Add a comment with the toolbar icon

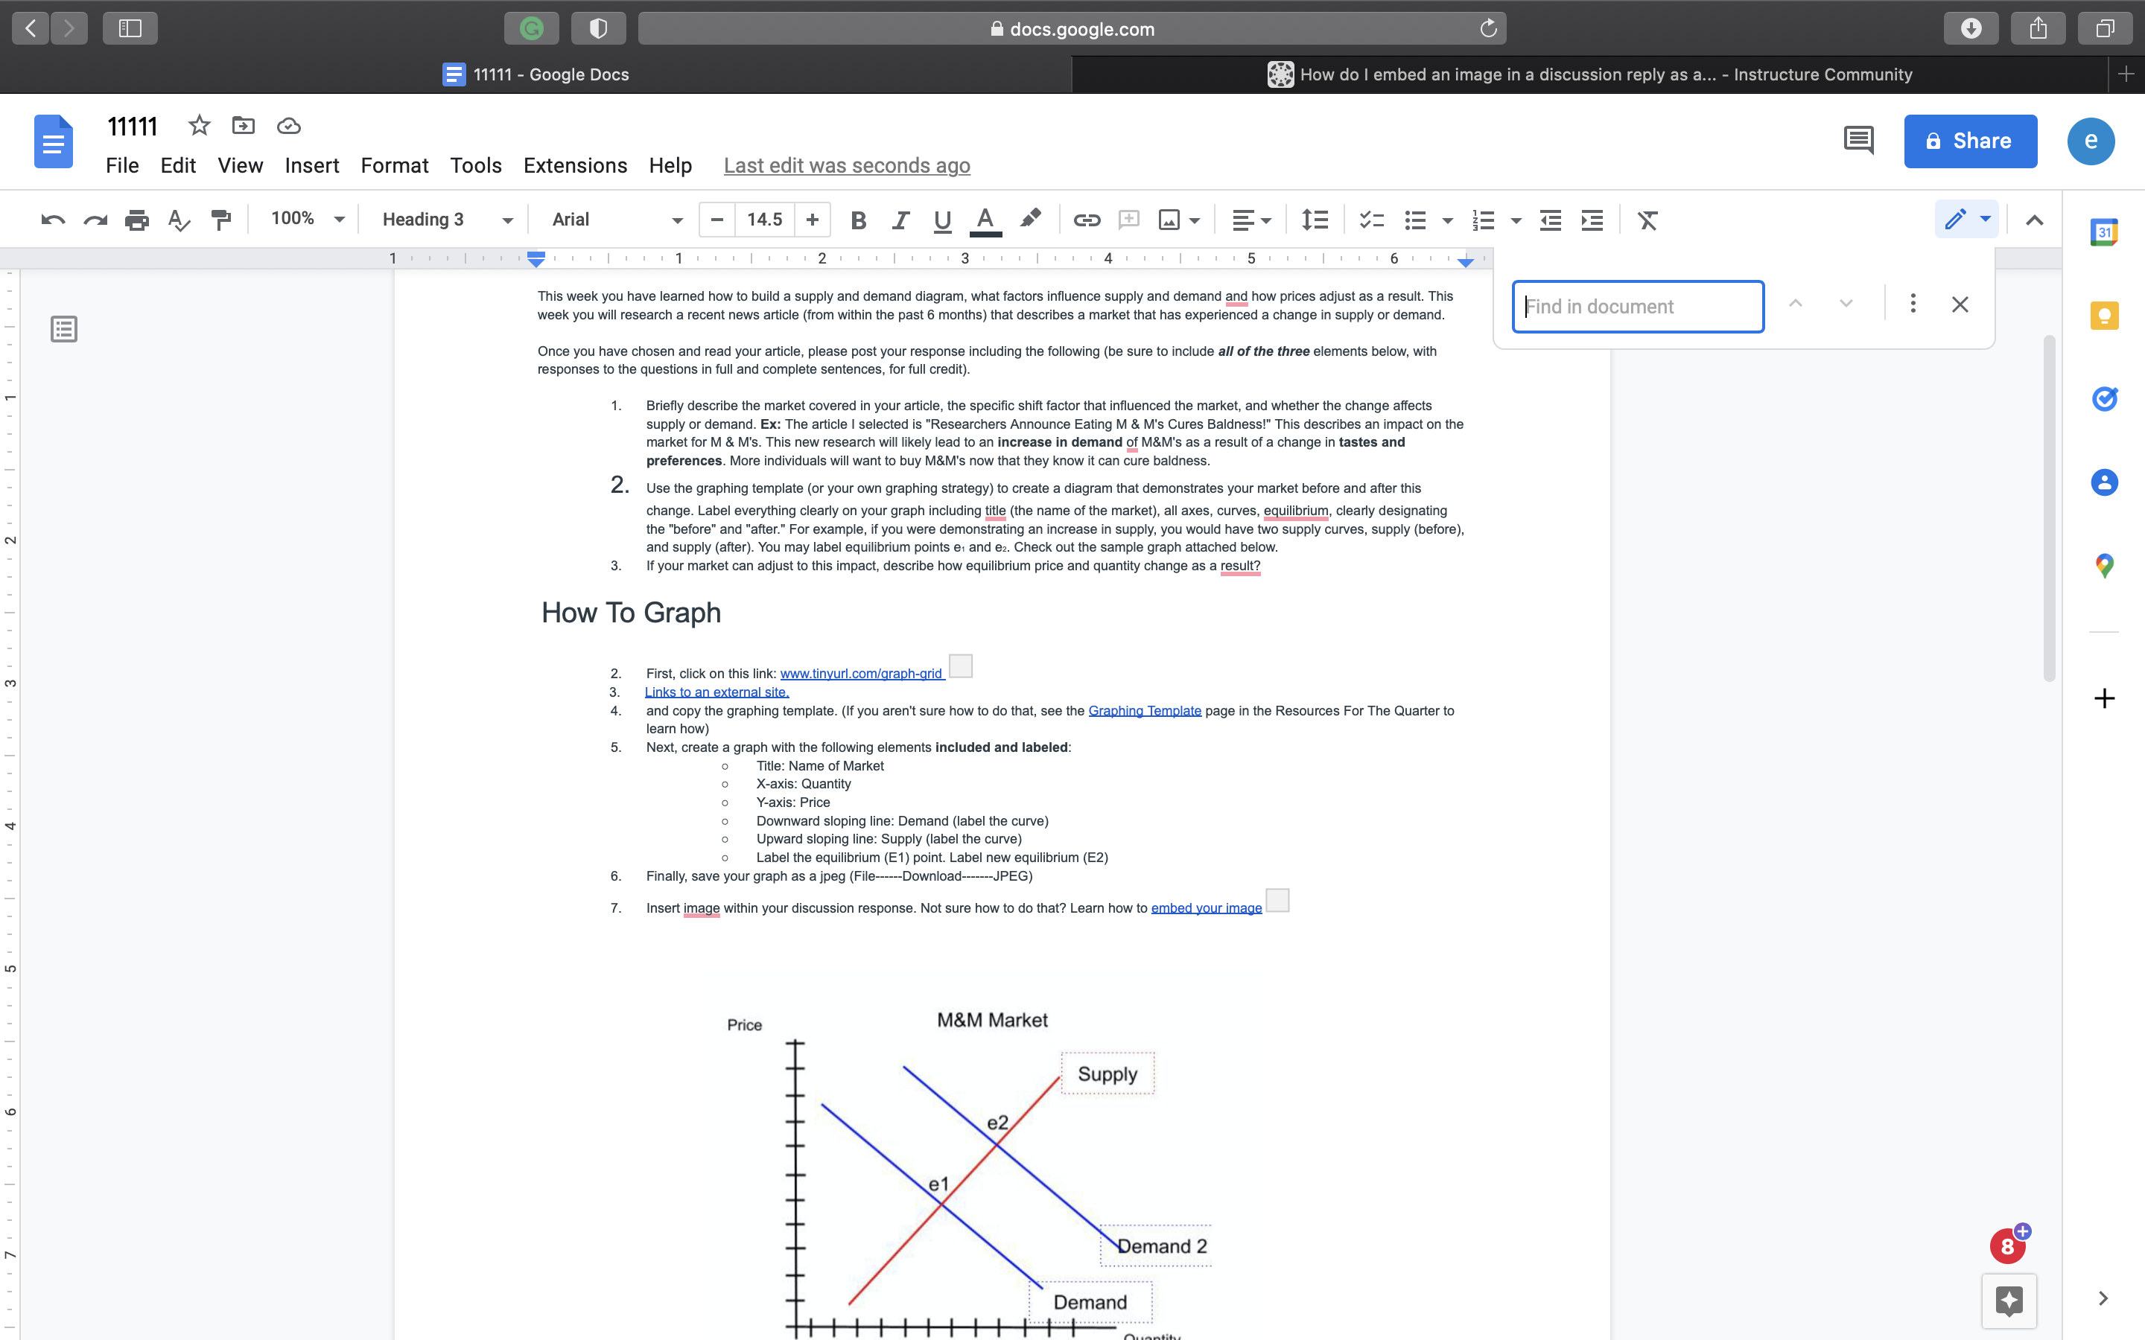point(1128,219)
